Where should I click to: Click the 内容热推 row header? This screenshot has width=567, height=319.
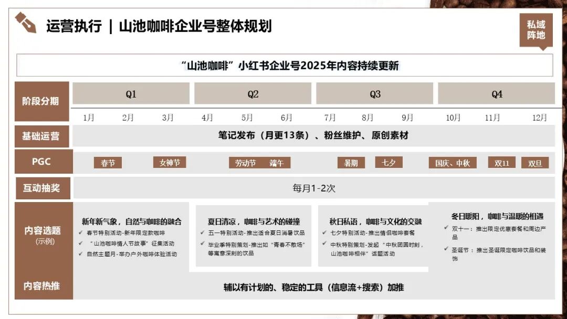click(x=41, y=286)
